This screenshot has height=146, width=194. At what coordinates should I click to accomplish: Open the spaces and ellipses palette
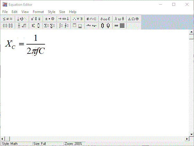tap(22, 19)
